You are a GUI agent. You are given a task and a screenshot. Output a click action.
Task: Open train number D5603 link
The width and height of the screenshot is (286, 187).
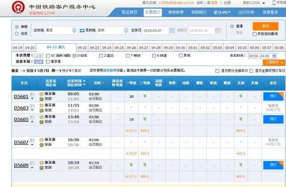21,108
